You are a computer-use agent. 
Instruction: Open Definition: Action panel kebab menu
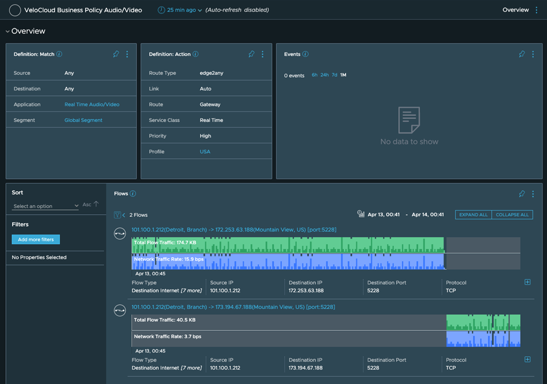click(x=262, y=54)
